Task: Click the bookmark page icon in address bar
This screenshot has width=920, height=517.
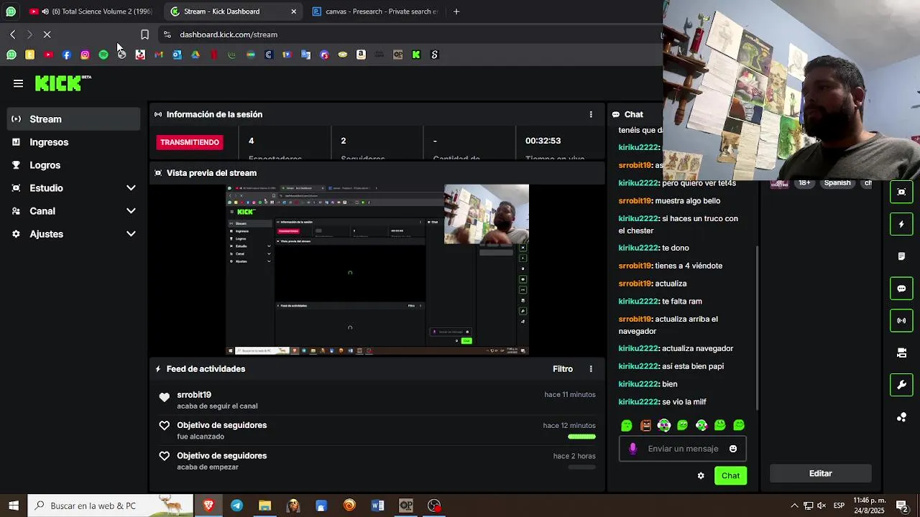Action: (144, 34)
